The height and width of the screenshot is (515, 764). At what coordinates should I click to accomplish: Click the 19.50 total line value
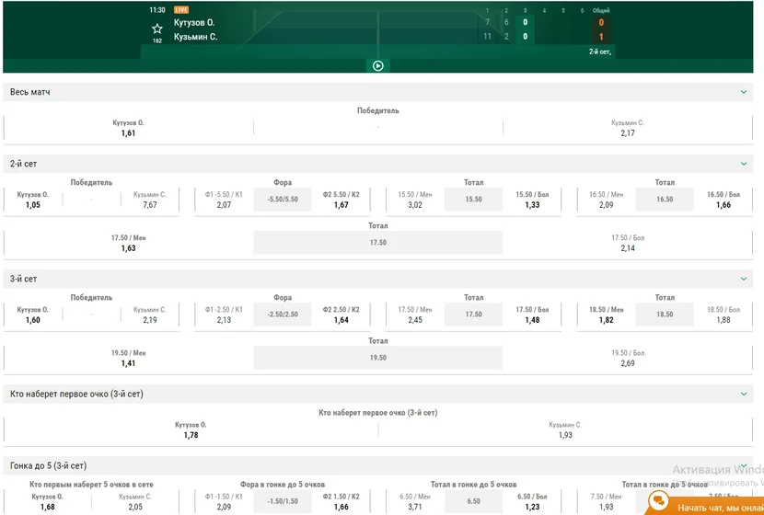[377, 358]
